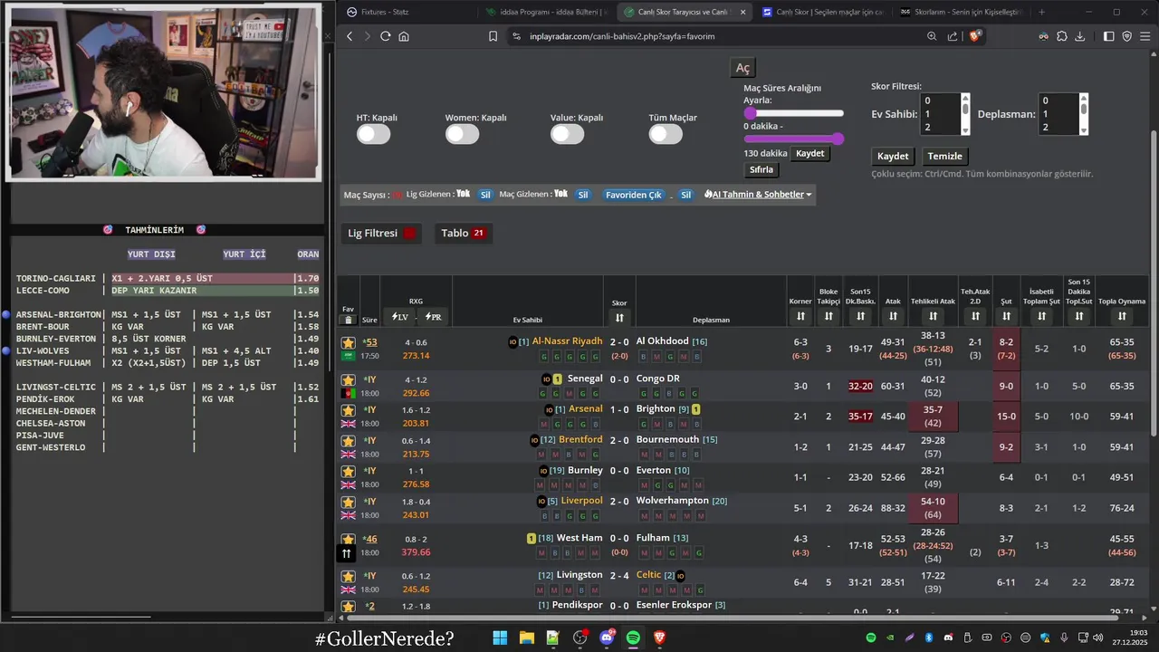Open the Windows Start menu

pos(500,638)
